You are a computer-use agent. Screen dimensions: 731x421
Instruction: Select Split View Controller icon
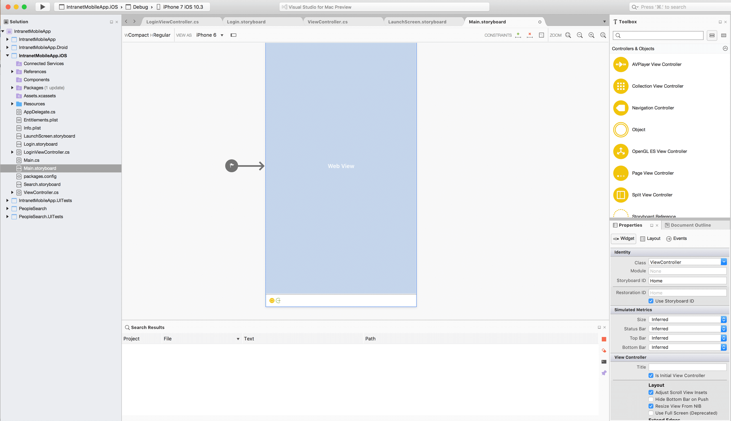(x=620, y=195)
